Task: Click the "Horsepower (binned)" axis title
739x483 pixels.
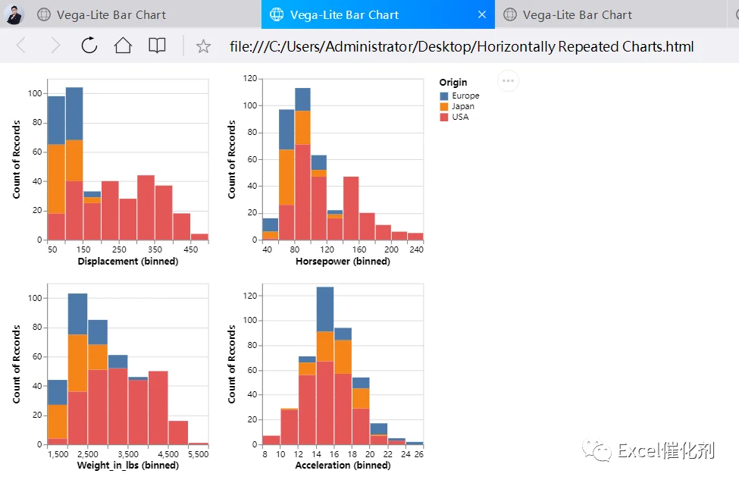Action: pyautogui.click(x=343, y=262)
